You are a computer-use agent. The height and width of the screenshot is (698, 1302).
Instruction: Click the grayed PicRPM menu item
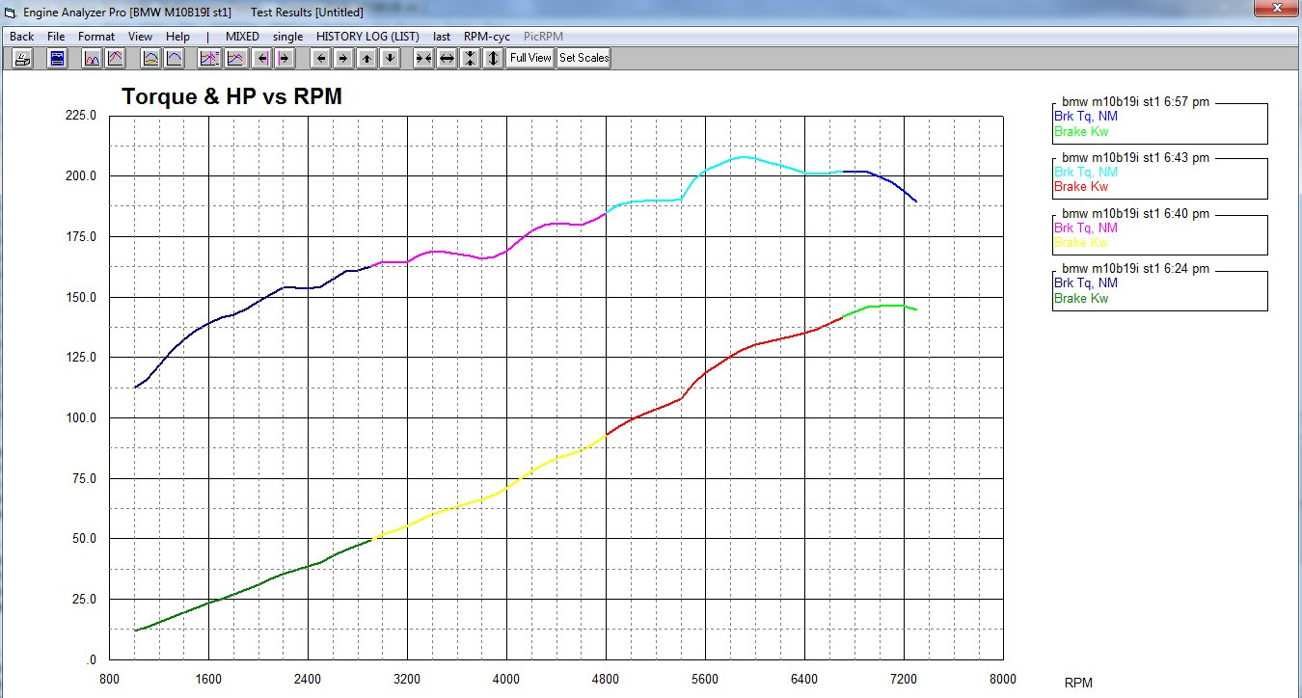coord(543,36)
